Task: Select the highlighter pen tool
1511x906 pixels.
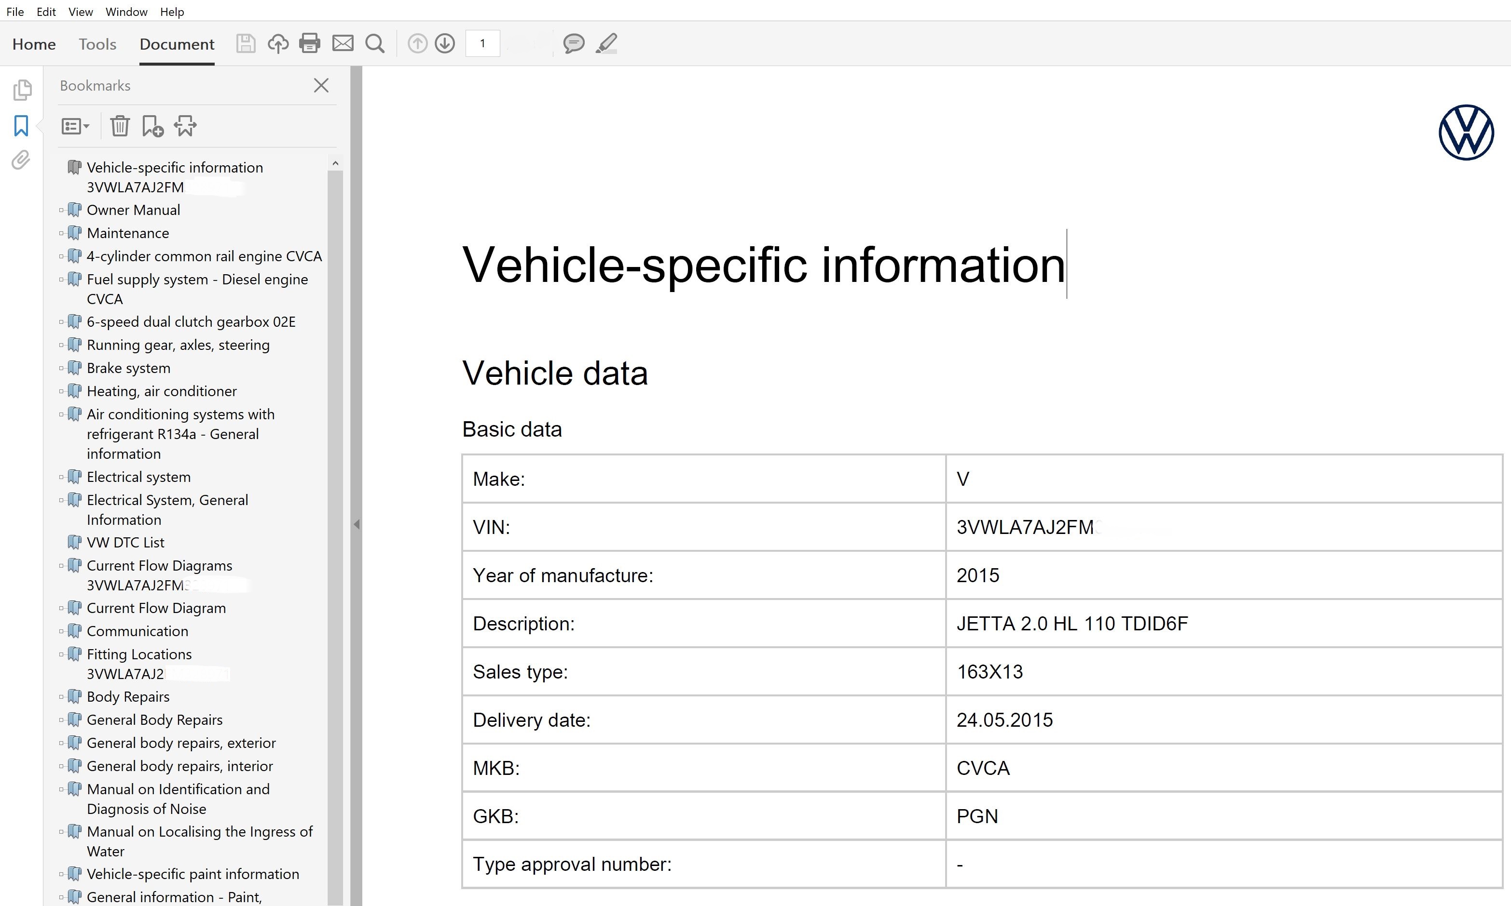Action: (x=606, y=43)
